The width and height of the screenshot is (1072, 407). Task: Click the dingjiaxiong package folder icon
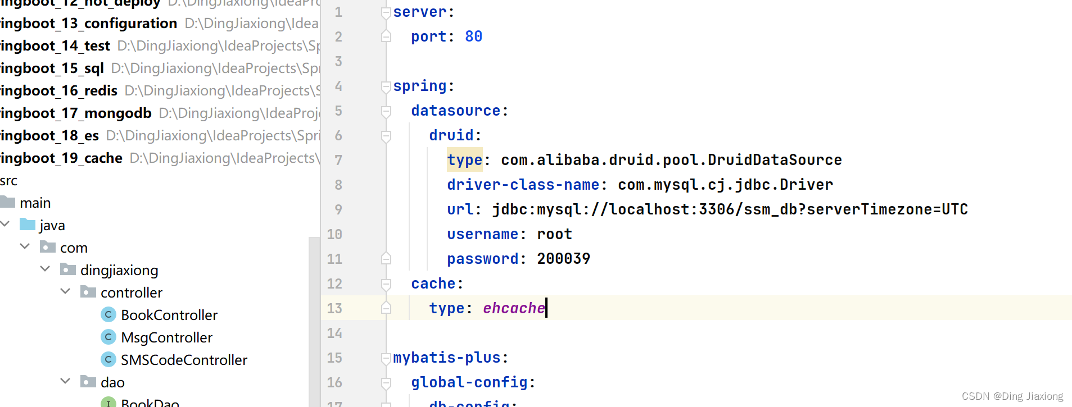point(68,269)
